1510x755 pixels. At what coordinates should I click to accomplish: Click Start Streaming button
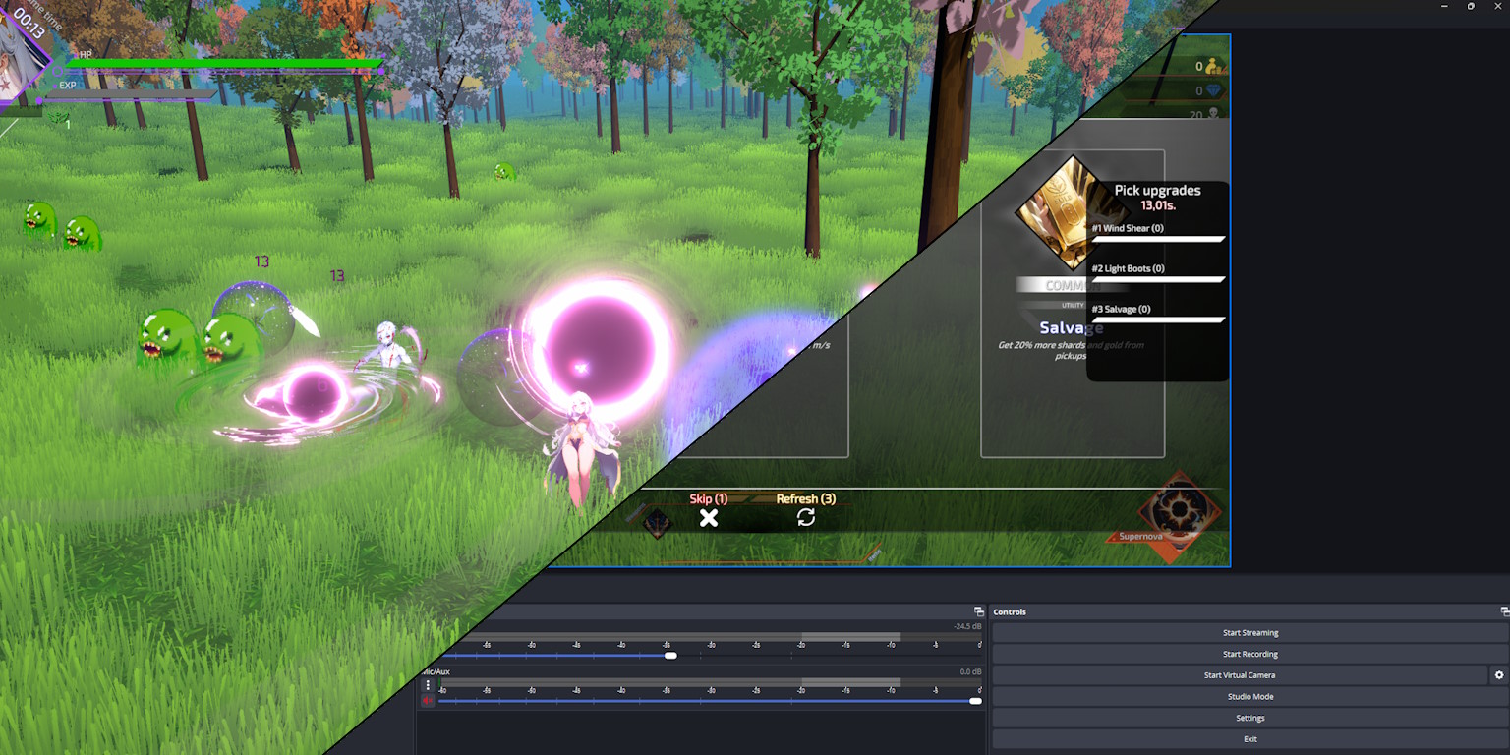click(x=1249, y=633)
